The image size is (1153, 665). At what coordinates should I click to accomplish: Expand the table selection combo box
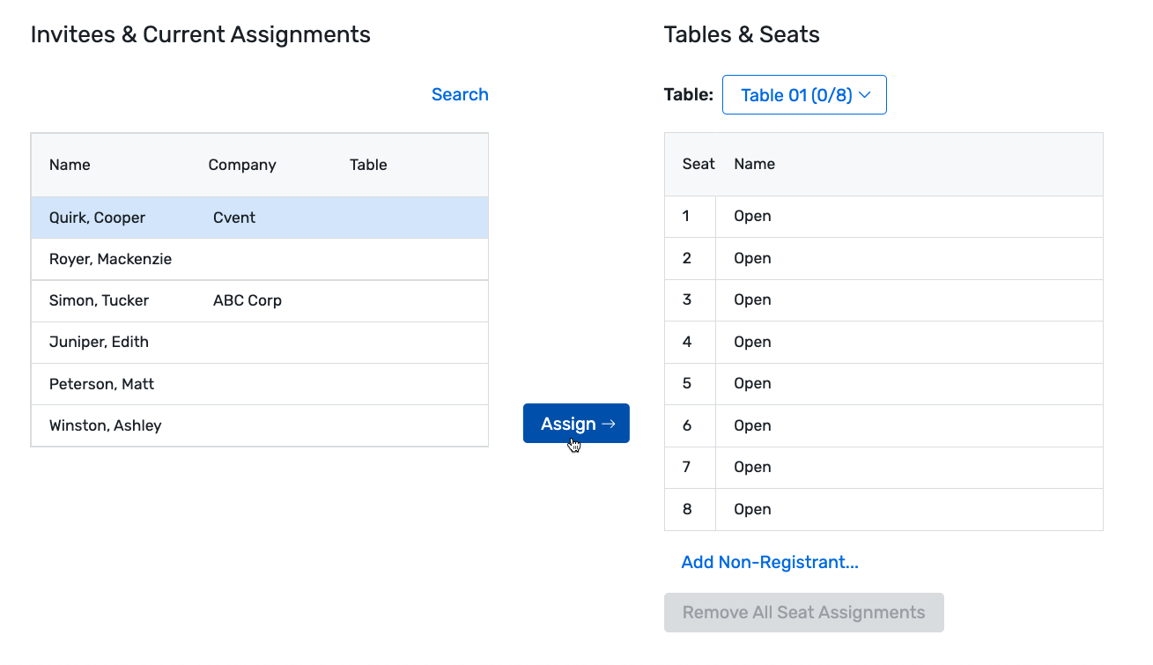pyautogui.click(x=803, y=94)
